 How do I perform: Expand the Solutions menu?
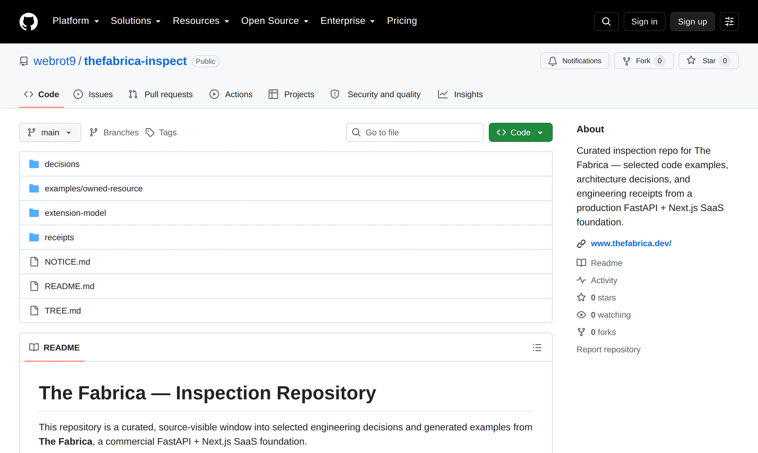[x=136, y=21]
